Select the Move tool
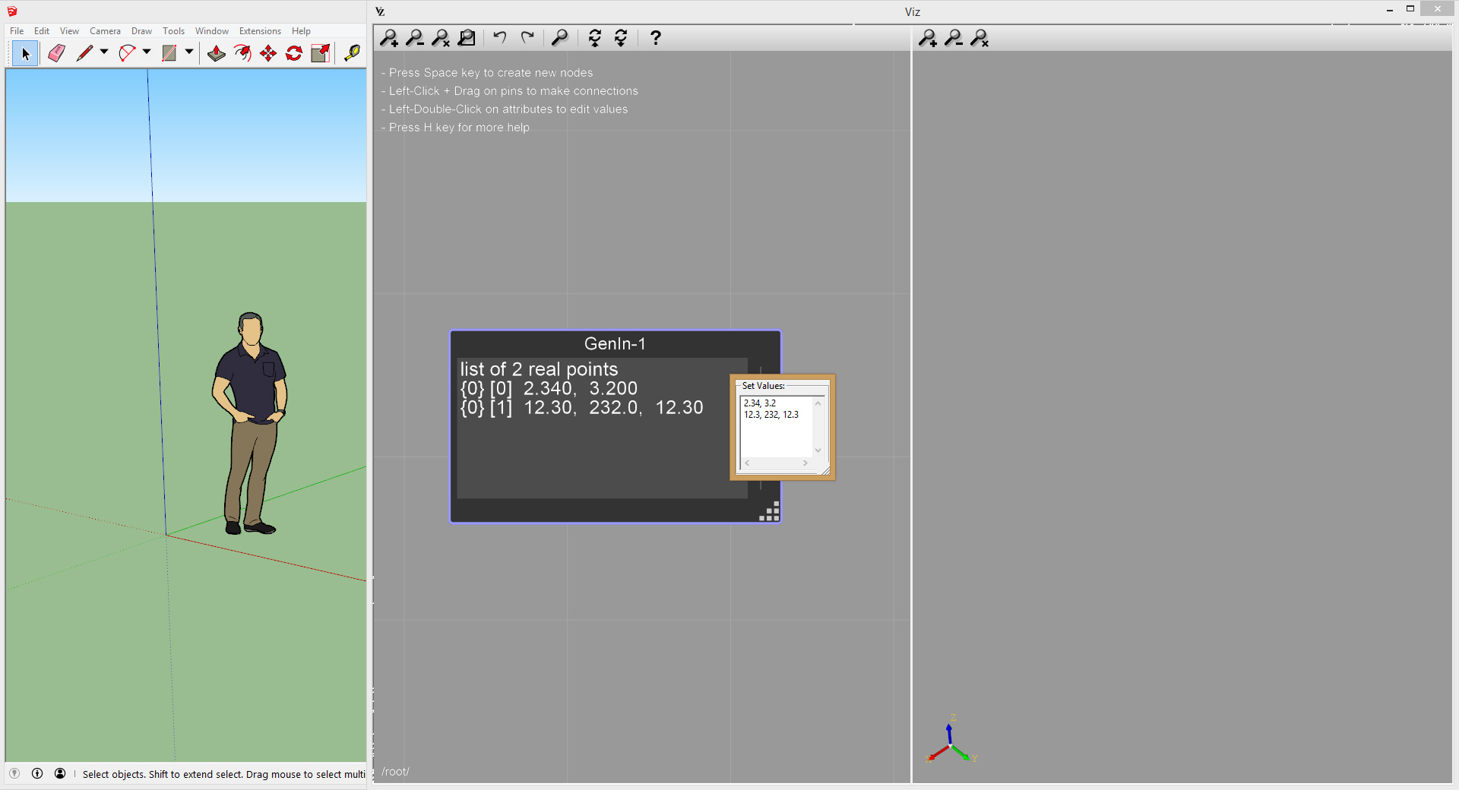This screenshot has height=790, width=1459. coord(268,53)
